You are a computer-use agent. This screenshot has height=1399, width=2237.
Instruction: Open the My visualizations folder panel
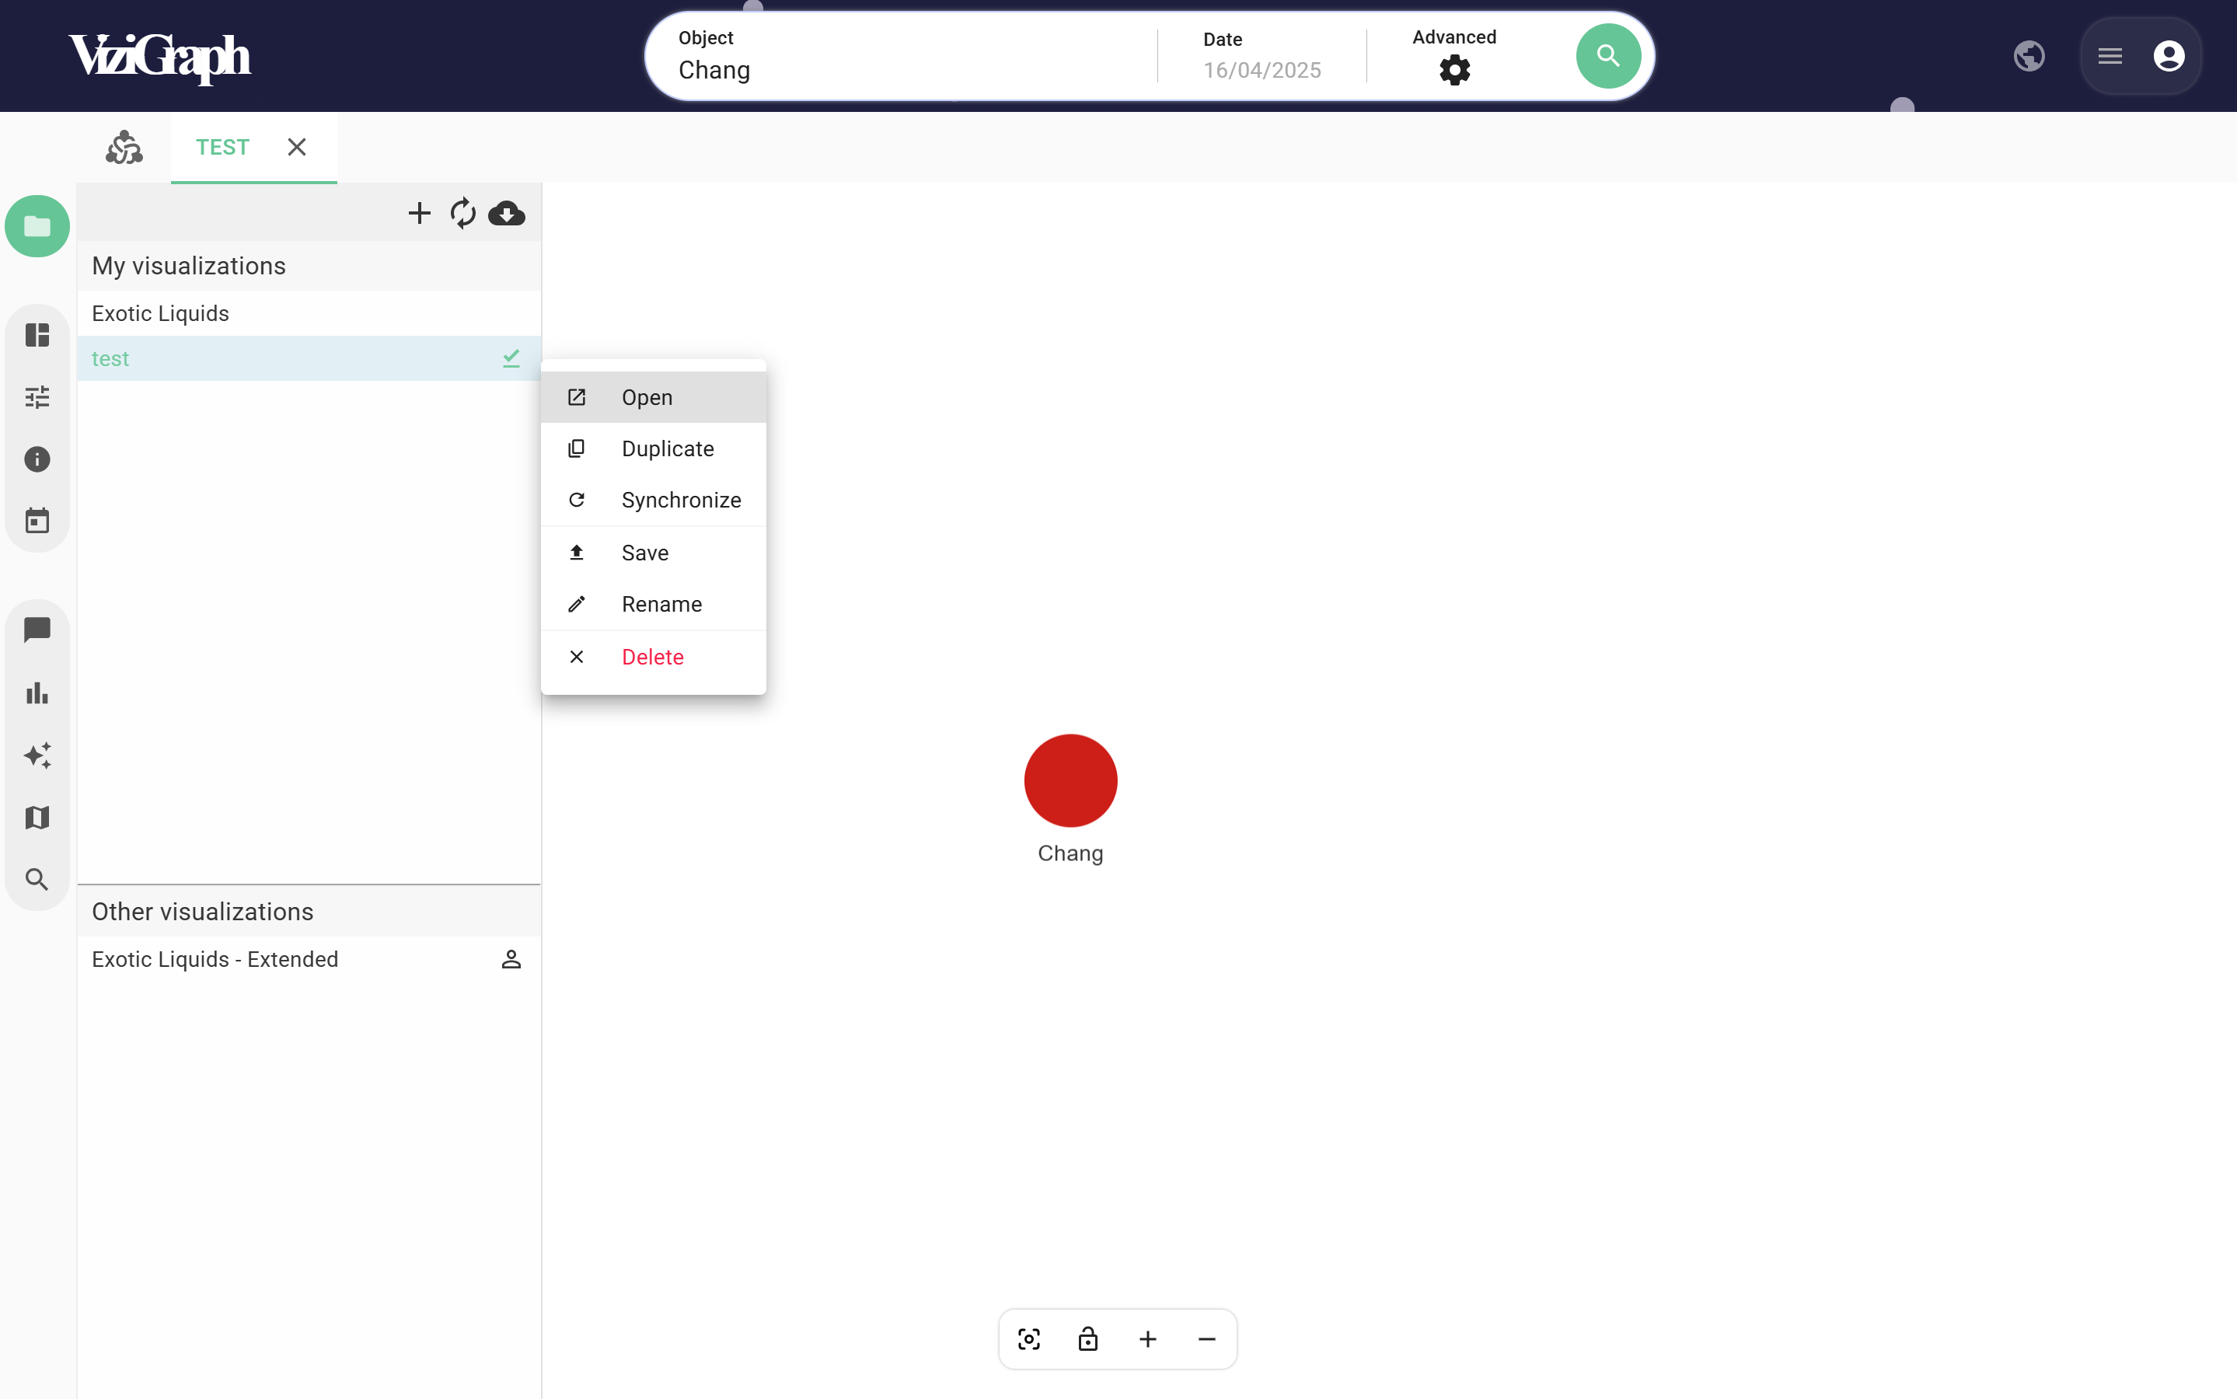[x=36, y=225]
